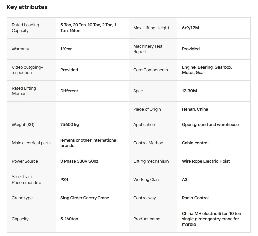This screenshot has height=236, width=258.
Task: Click the 6/9/12M lifting height value
Action: [x=190, y=28]
